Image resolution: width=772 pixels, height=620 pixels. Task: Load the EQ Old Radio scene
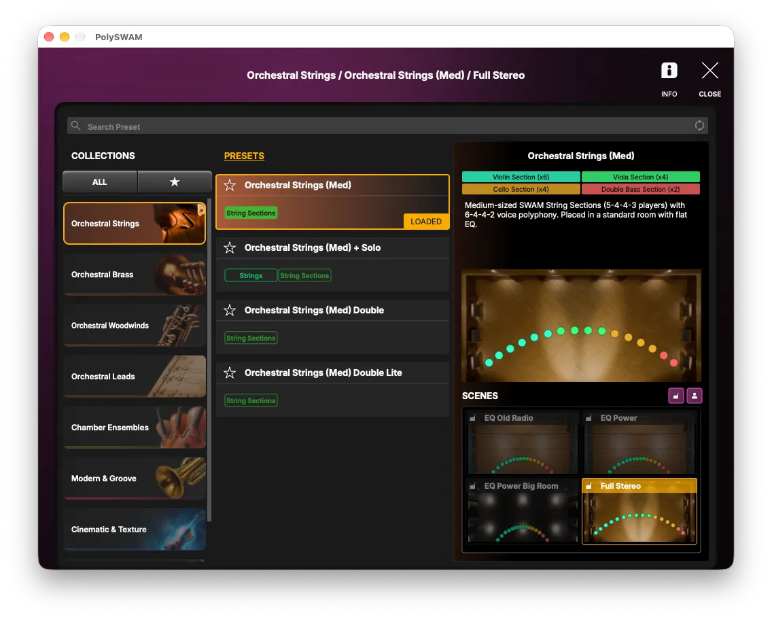click(x=523, y=443)
